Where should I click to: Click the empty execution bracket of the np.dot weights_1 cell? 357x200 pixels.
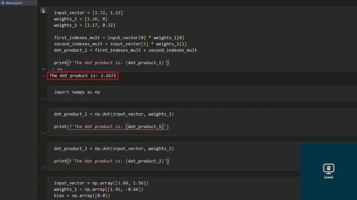[44, 133]
